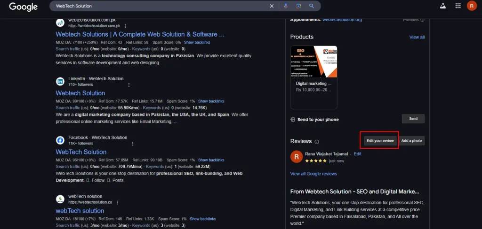Click 'Digital marketing' product title

pos(314,84)
